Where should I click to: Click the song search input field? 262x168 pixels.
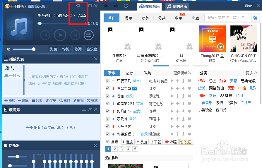tap(228, 18)
